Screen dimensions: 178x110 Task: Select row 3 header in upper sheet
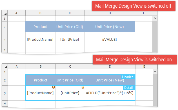5,40
